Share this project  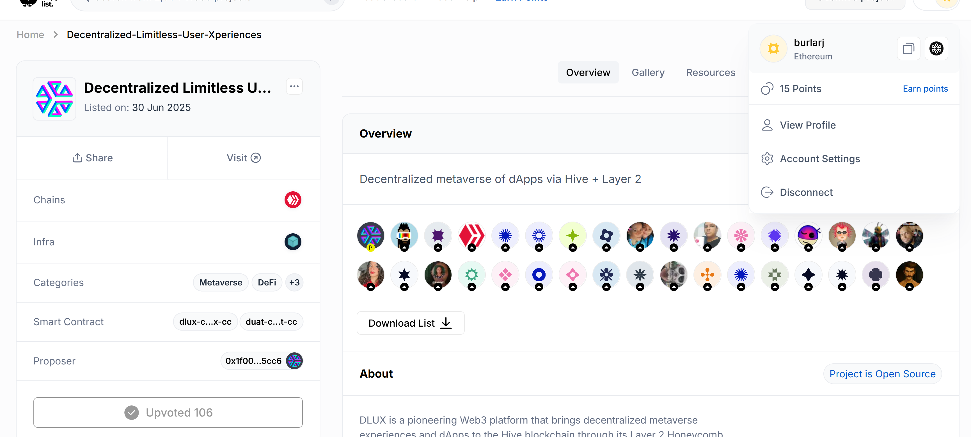pyautogui.click(x=92, y=158)
